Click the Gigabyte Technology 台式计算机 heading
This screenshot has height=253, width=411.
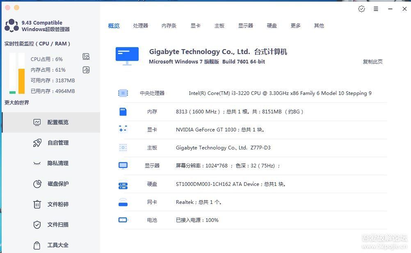(218, 52)
